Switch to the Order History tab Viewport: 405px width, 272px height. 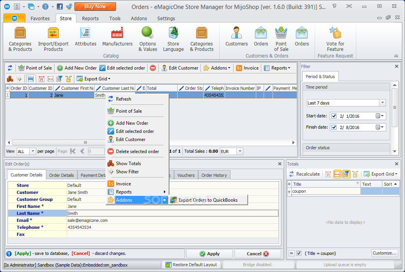point(214,175)
